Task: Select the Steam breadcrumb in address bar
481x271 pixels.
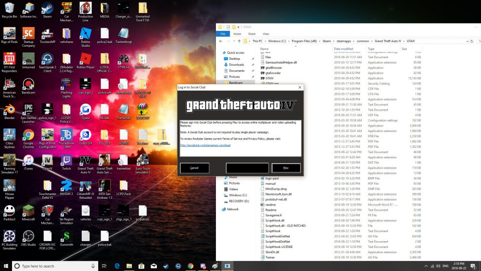Action: [x=327, y=41]
